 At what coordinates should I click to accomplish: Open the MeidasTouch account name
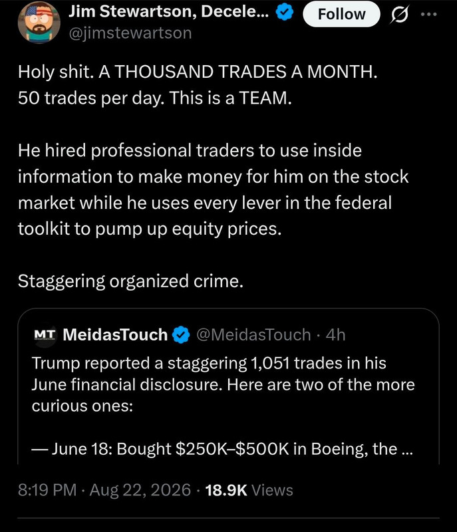115,334
